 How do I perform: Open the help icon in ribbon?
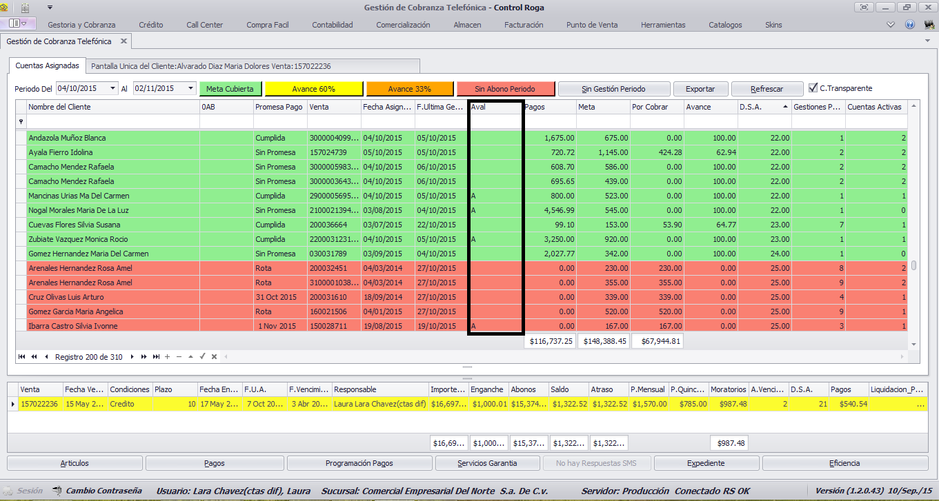[910, 25]
